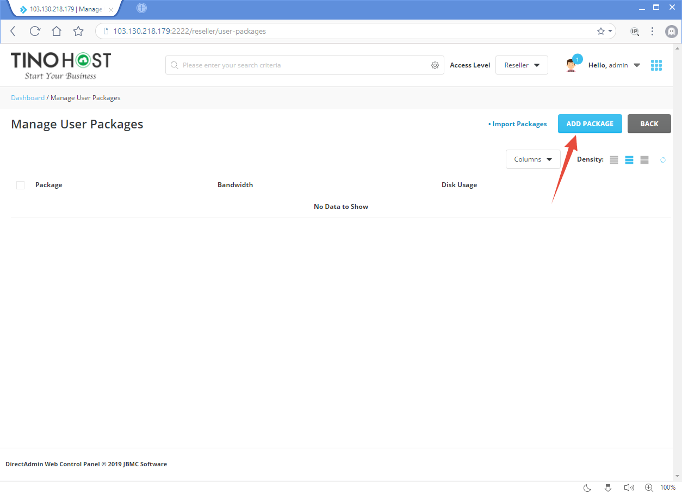682x494 pixels.
Task: Sort by Bandwidth column header
Action: tap(235, 185)
